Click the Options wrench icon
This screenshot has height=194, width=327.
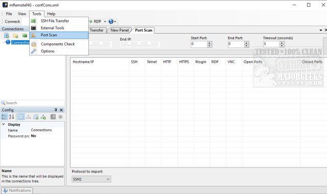33,51
